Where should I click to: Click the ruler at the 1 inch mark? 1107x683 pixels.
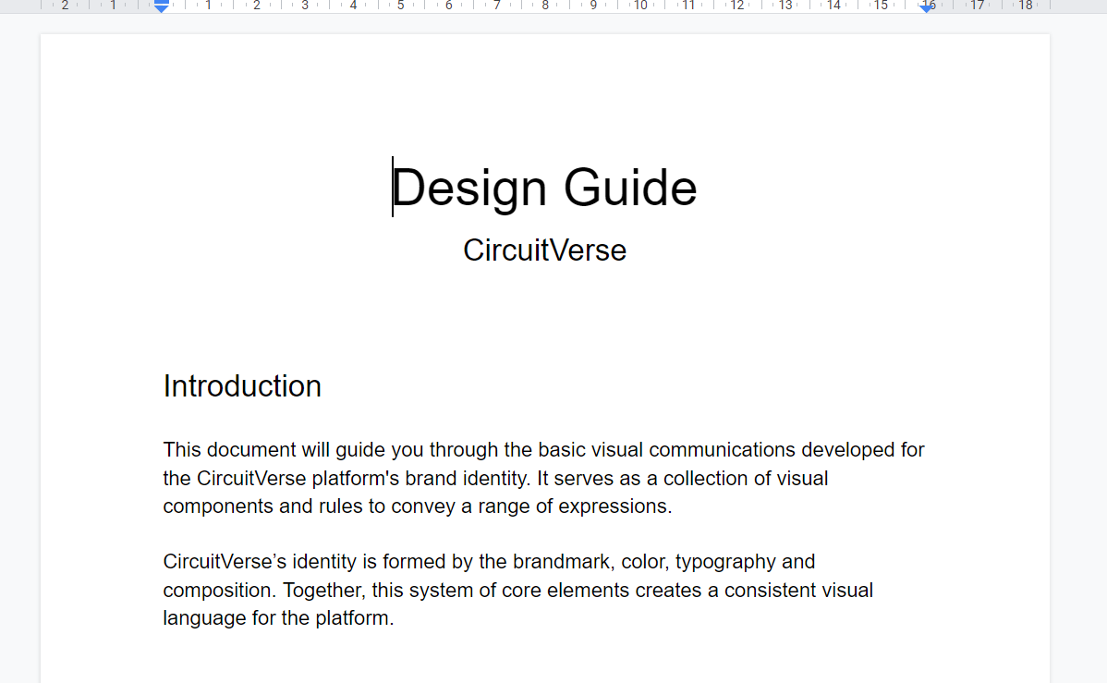[209, 7]
